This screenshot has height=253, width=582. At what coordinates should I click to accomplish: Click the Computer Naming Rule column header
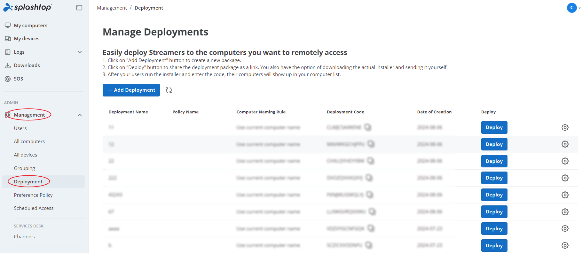pos(261,112)
